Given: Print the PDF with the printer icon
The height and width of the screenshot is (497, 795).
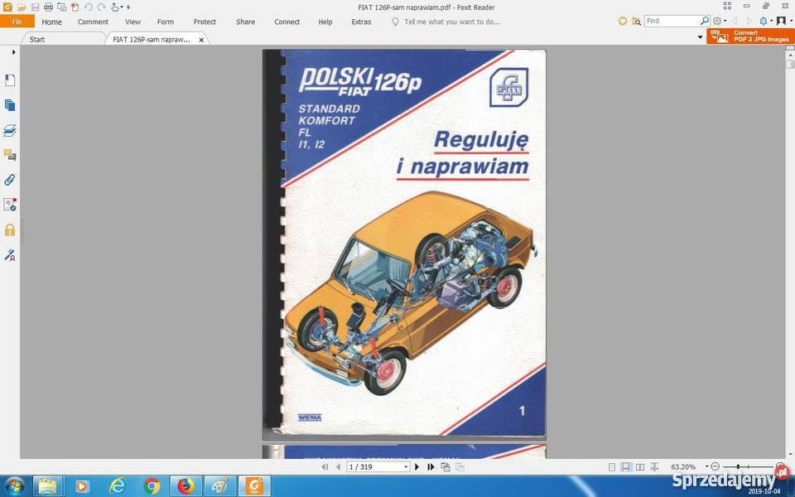Looking at the screenshot, I should pyautogui.click(x=48, y=7).
